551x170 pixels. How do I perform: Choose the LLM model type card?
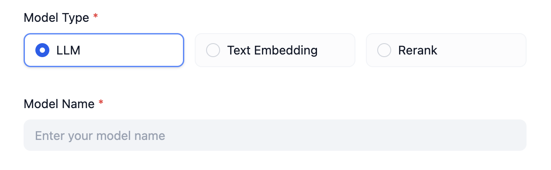(104, 50)
